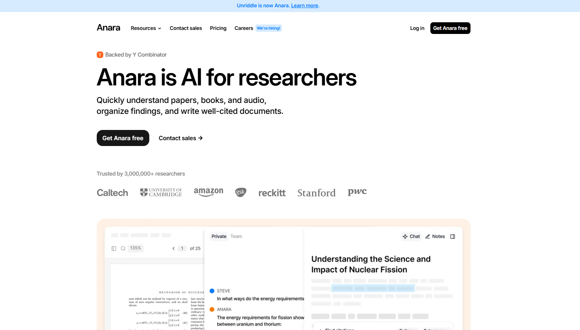Click the split panel layout icon beside Notes
This screenshot has height=330, width=580.
pyautogui.click(x=453, y=237)
